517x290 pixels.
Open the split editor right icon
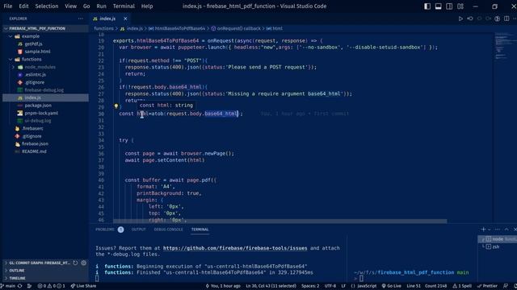(506, 19)
